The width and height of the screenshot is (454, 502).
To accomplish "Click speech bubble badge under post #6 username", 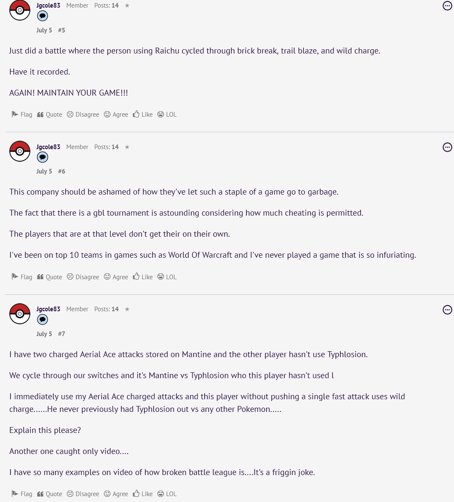I will click(x=43, y=158).
